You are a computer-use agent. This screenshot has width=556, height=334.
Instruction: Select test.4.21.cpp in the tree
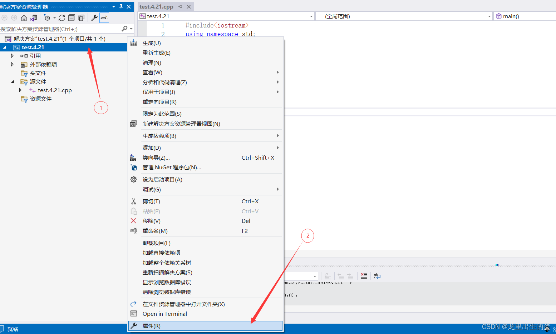[x=55, y=90]
